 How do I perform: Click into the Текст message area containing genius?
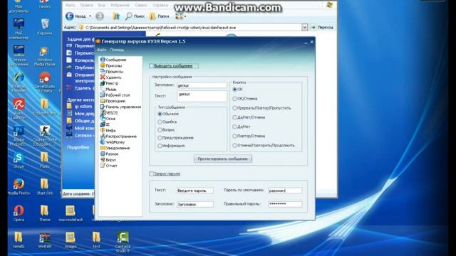point(202,96)
